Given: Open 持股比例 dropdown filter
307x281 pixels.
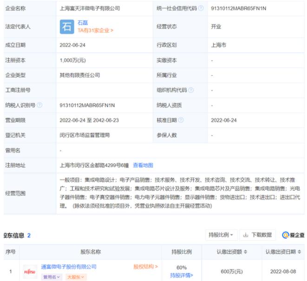Looking at the screenshot, I should click(221, 235).
